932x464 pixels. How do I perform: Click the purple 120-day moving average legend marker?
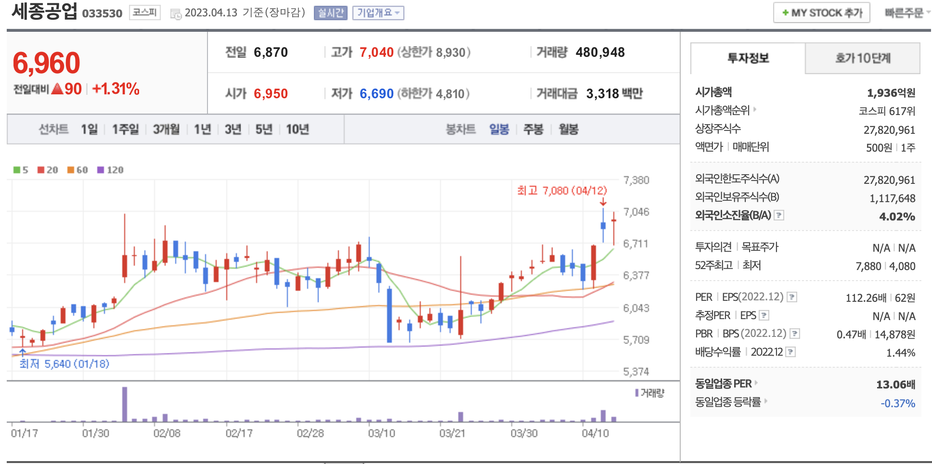101,170
